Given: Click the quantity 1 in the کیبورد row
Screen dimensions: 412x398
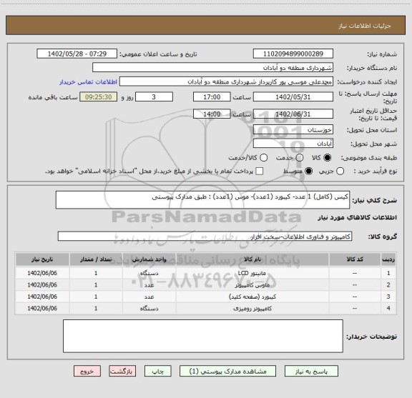Looking at the screenshot, I should click(x=96, y=297).
